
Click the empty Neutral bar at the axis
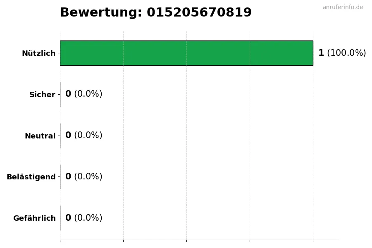coord(60,136)
